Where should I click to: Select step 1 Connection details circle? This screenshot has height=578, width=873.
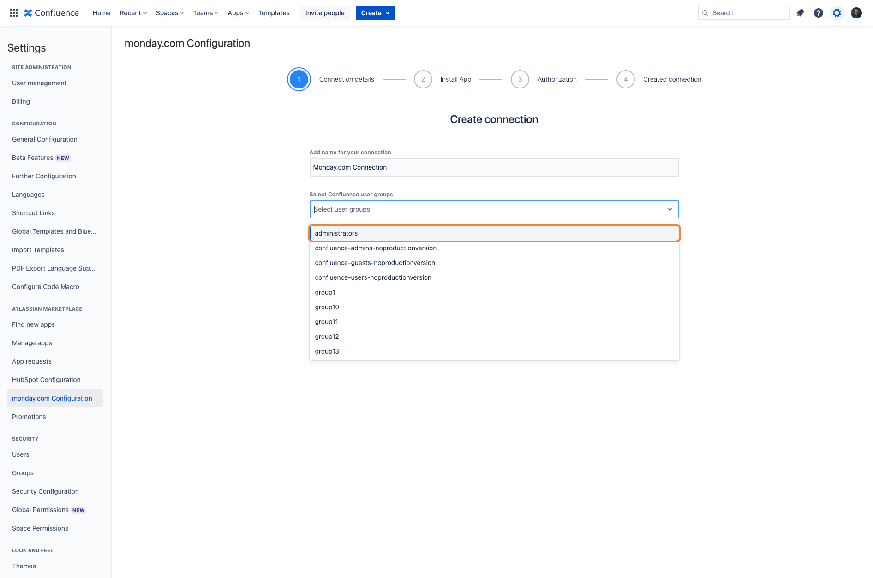pyautogui.click(x=299, y=79)
